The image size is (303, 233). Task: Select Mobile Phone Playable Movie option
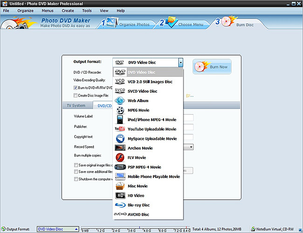148,177
